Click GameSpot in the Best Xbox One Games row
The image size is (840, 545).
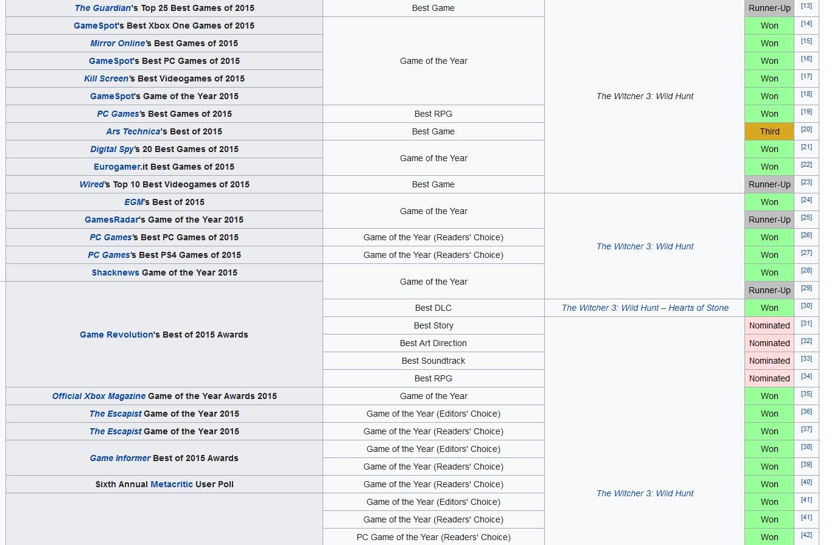[x=95, y=26]
